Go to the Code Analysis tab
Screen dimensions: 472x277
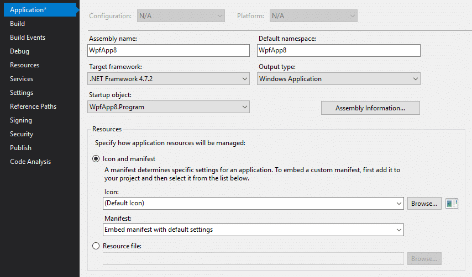pyautogui.click(x=30, y=162)
